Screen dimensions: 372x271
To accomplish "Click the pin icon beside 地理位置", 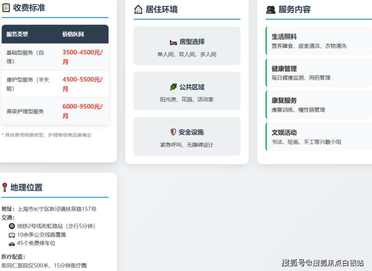I will pos(5,188).
